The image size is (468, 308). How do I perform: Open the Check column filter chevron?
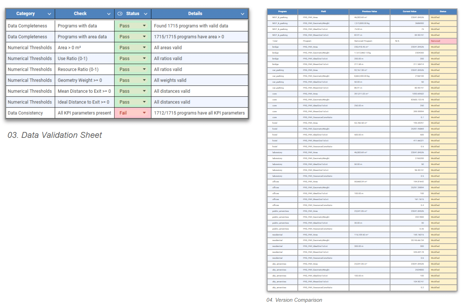109,14
